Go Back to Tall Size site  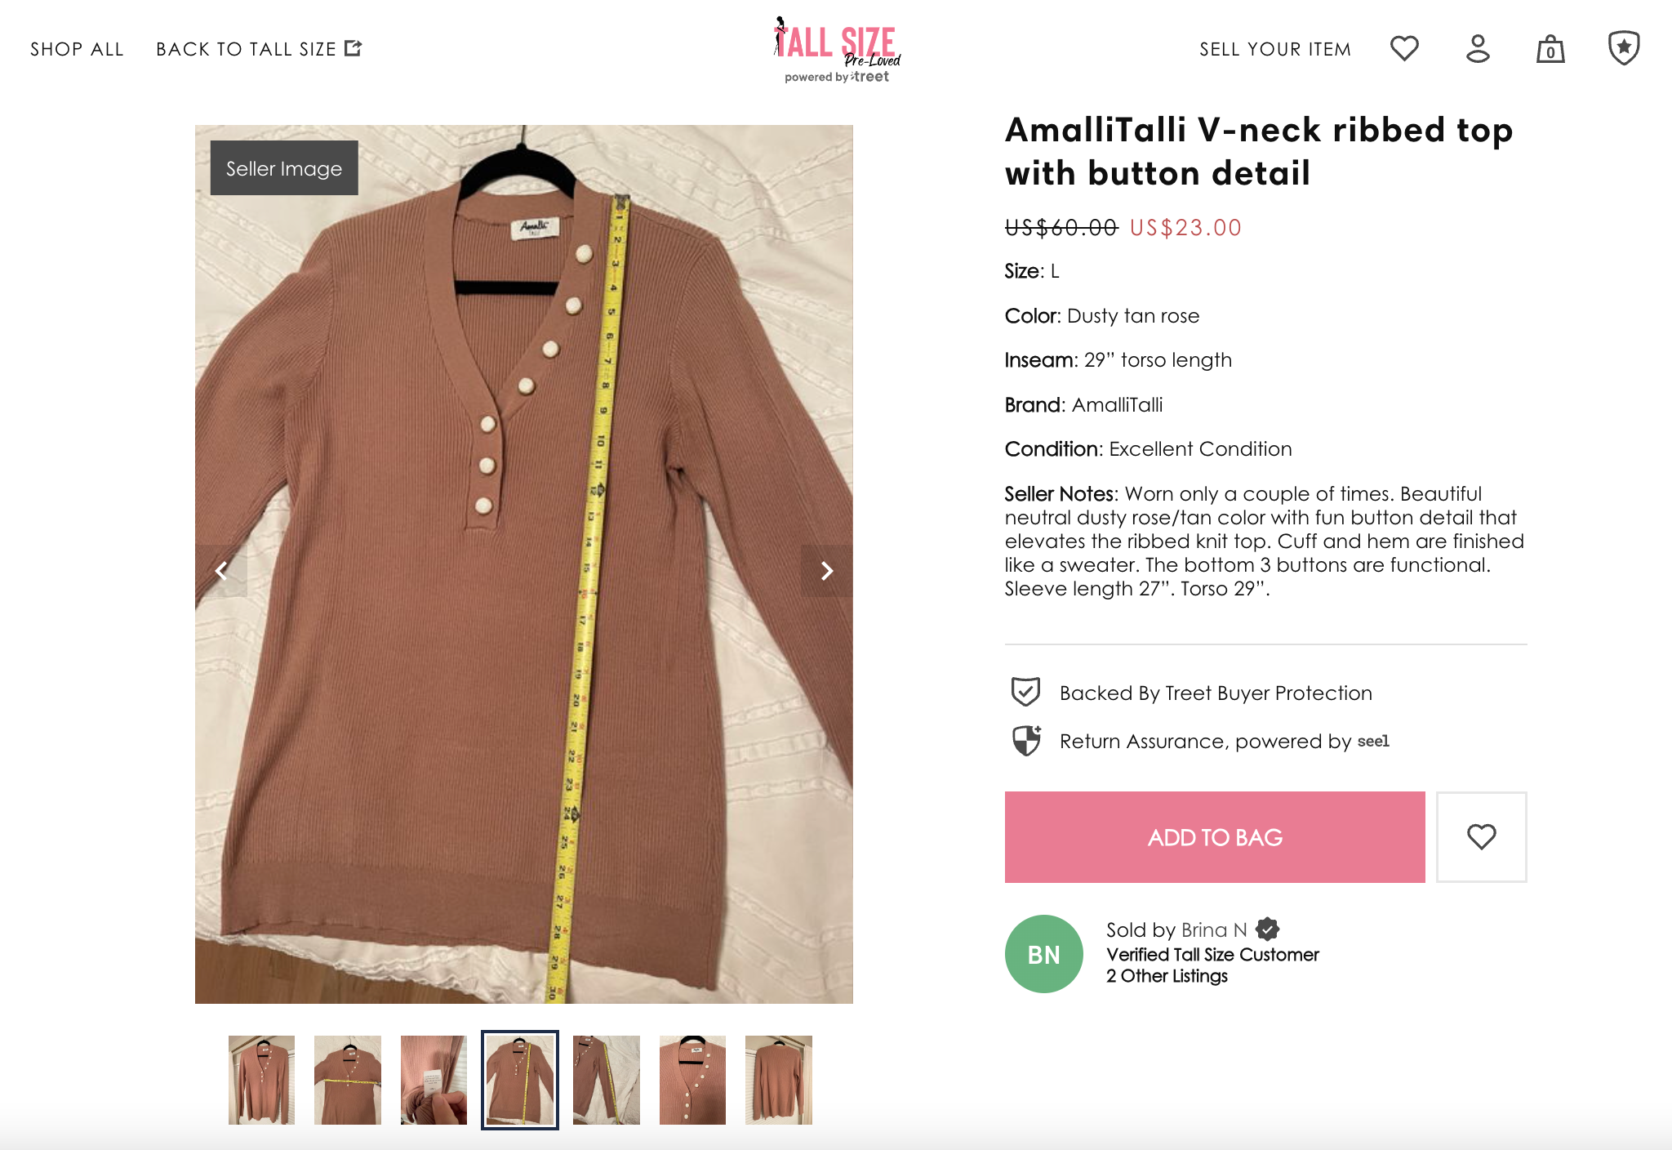coord(259,49)
